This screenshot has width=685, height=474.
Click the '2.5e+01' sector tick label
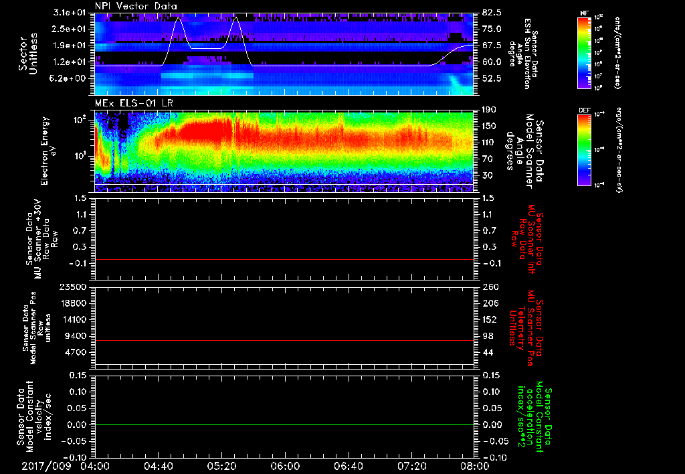pos(70,29)
